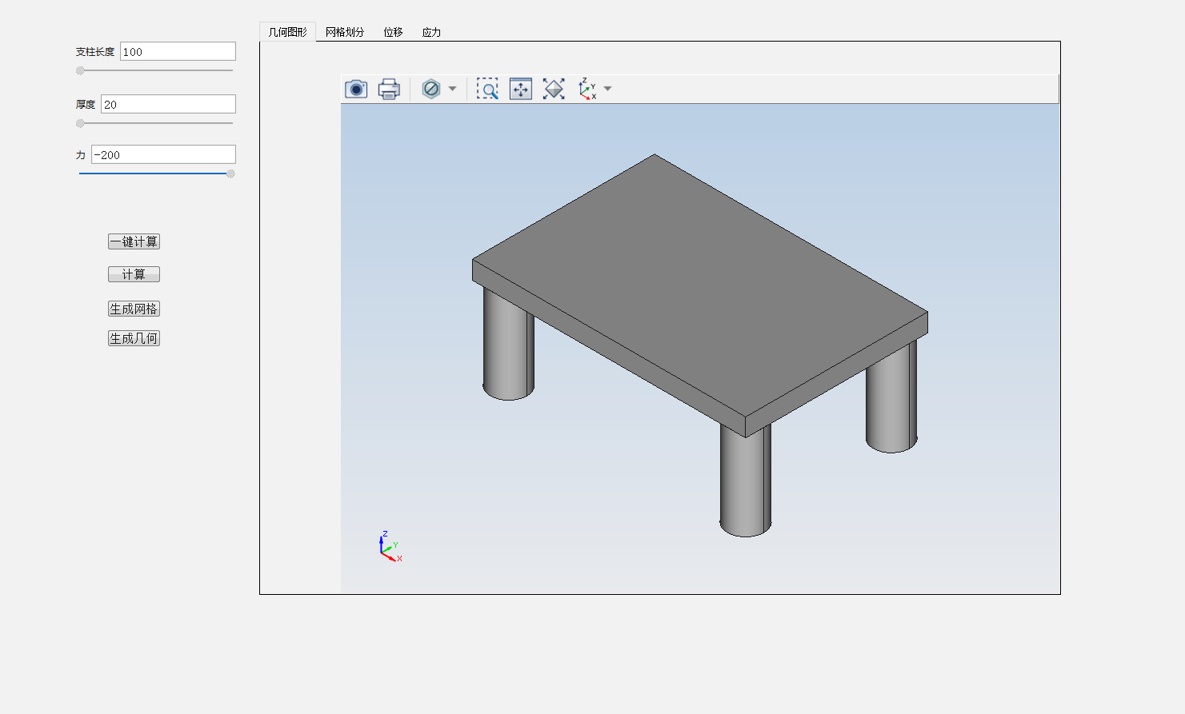Screen dimensions: 1185x714
Task: Click the 生成网格 button
Action: coord(134,309)
